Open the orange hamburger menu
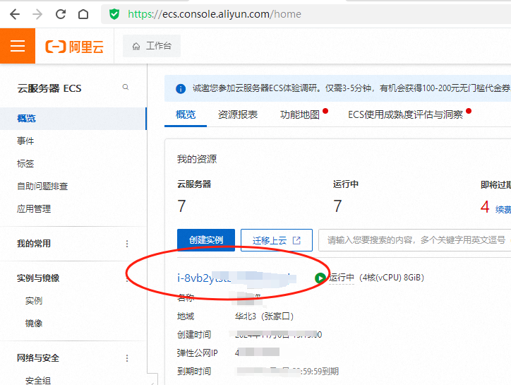 pyautogui.click(x=18, y=46)
